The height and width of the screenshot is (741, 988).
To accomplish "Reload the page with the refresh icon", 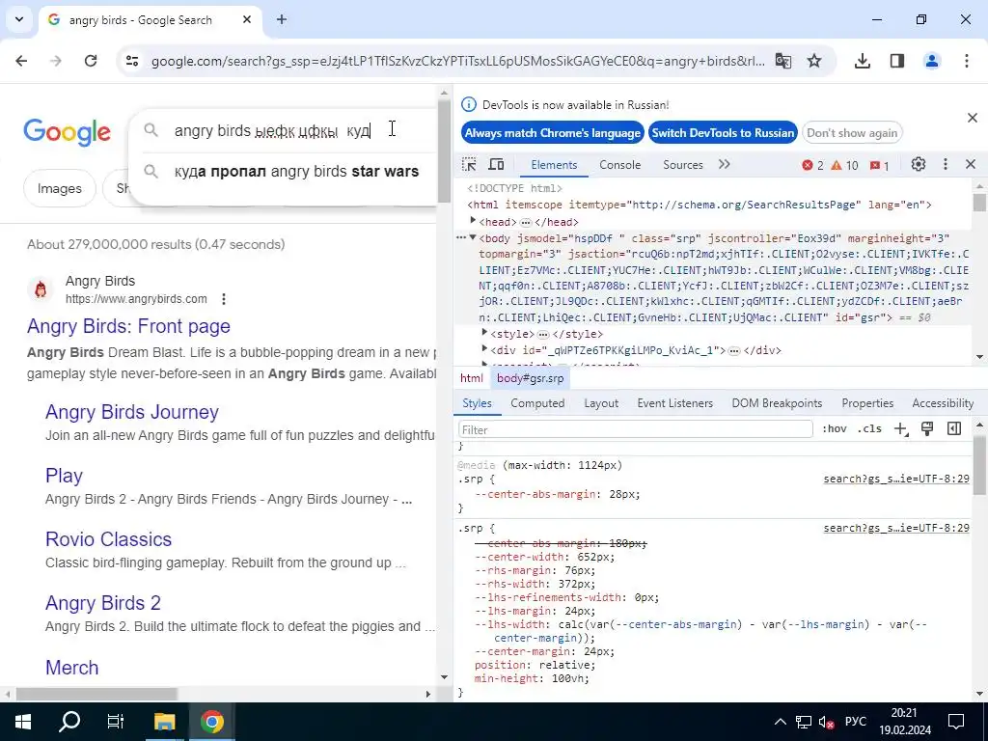I will 91,61.
